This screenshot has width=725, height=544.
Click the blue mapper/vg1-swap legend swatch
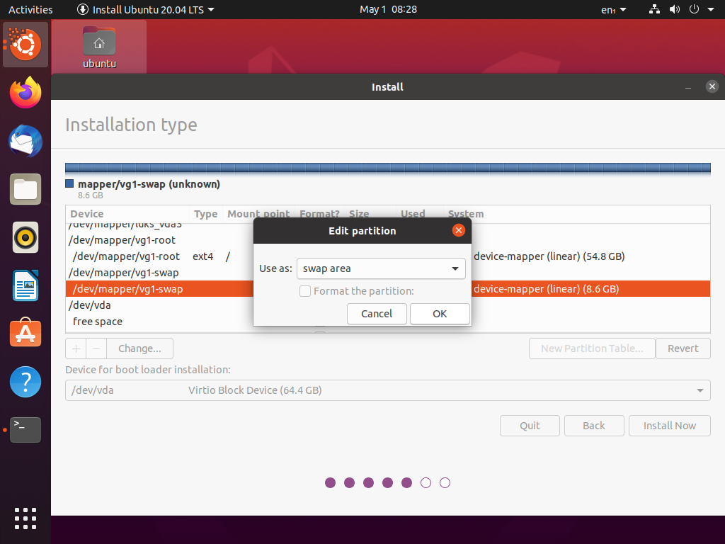click(70, 183)
